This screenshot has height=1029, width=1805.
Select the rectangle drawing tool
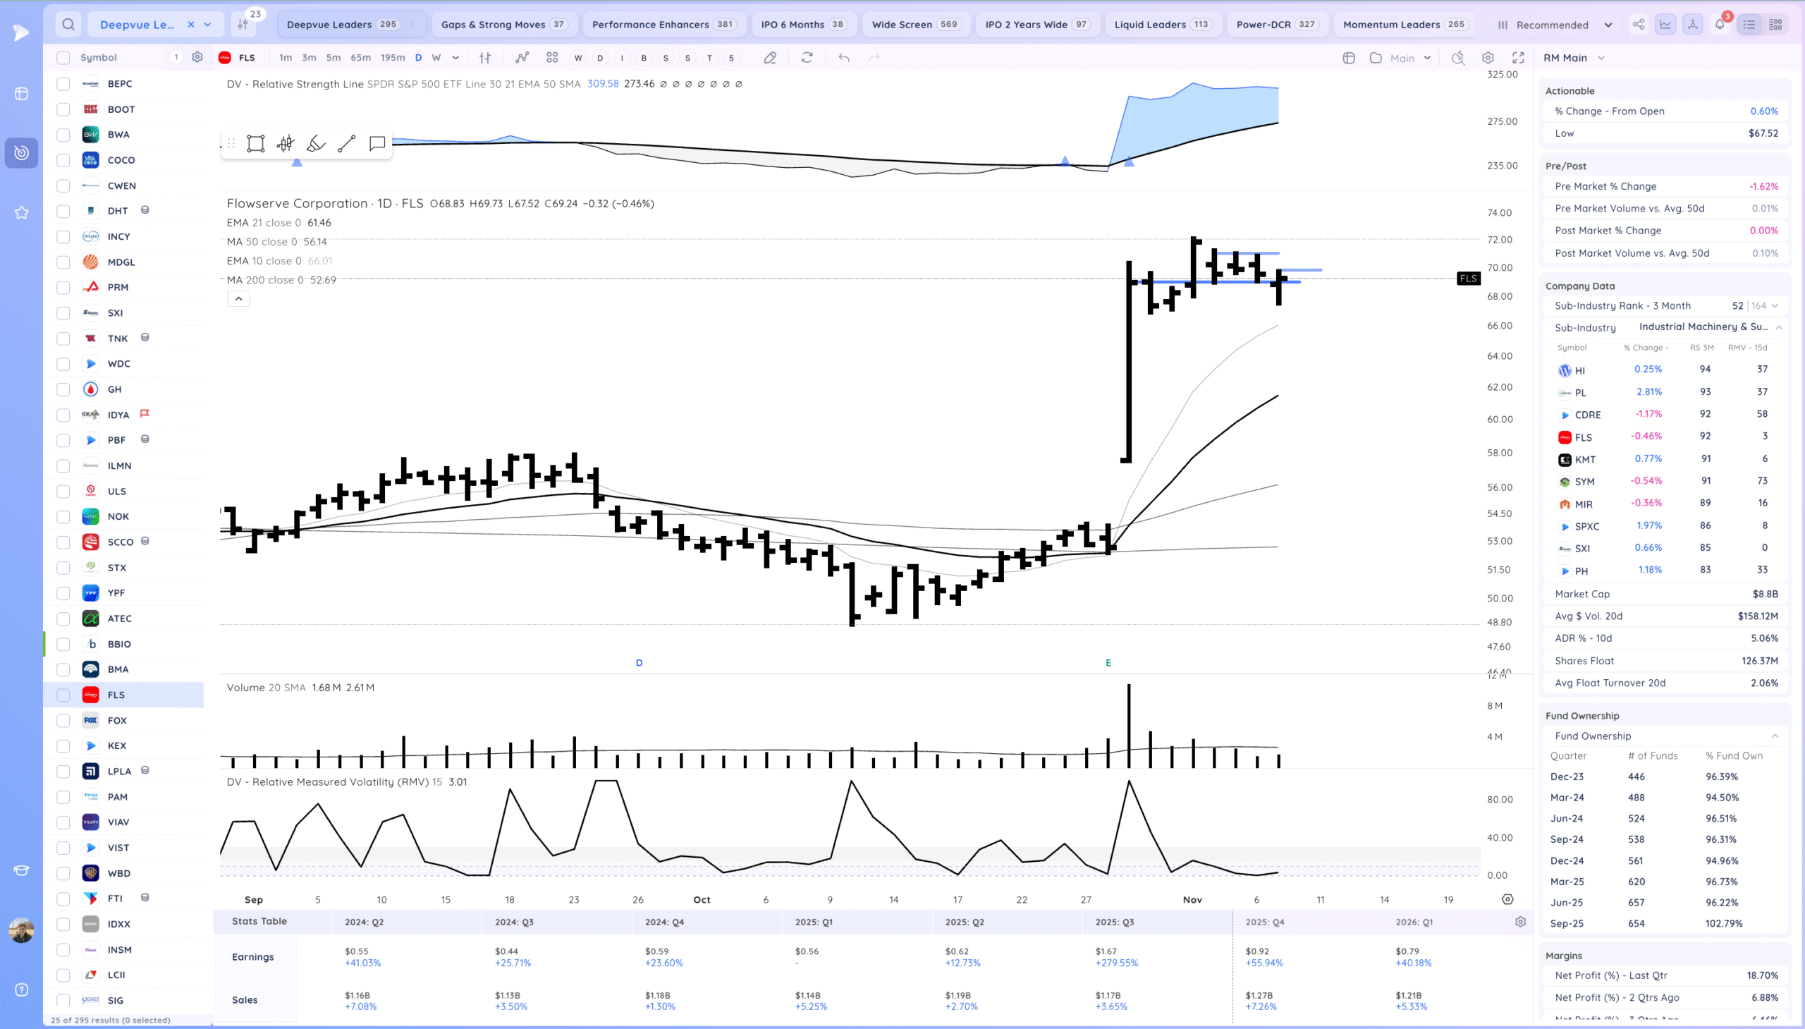click(x=256, y=144)
